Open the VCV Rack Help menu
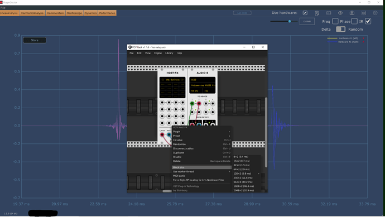 180,53
